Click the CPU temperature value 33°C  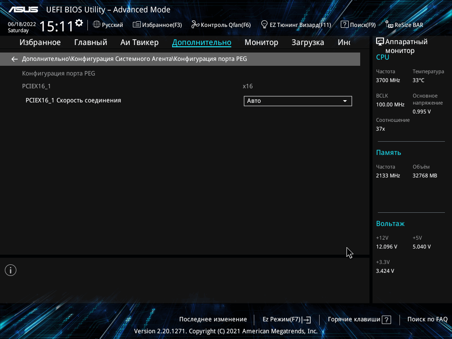coord(418,80)
